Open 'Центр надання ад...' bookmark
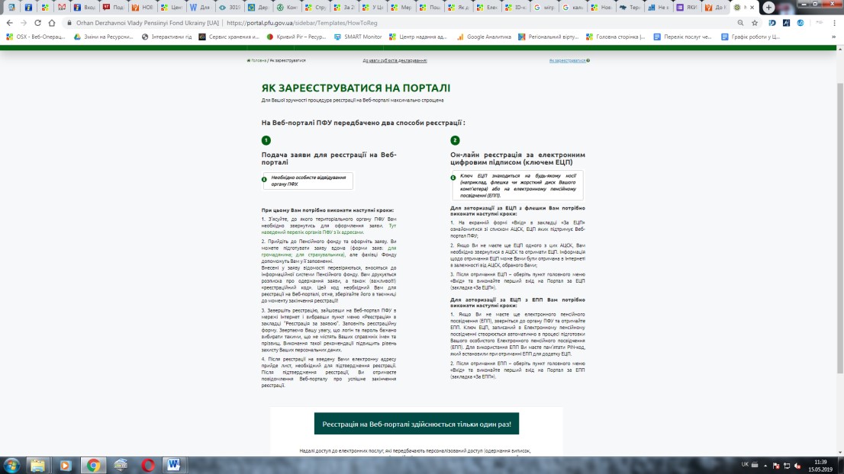 point(418,37)
